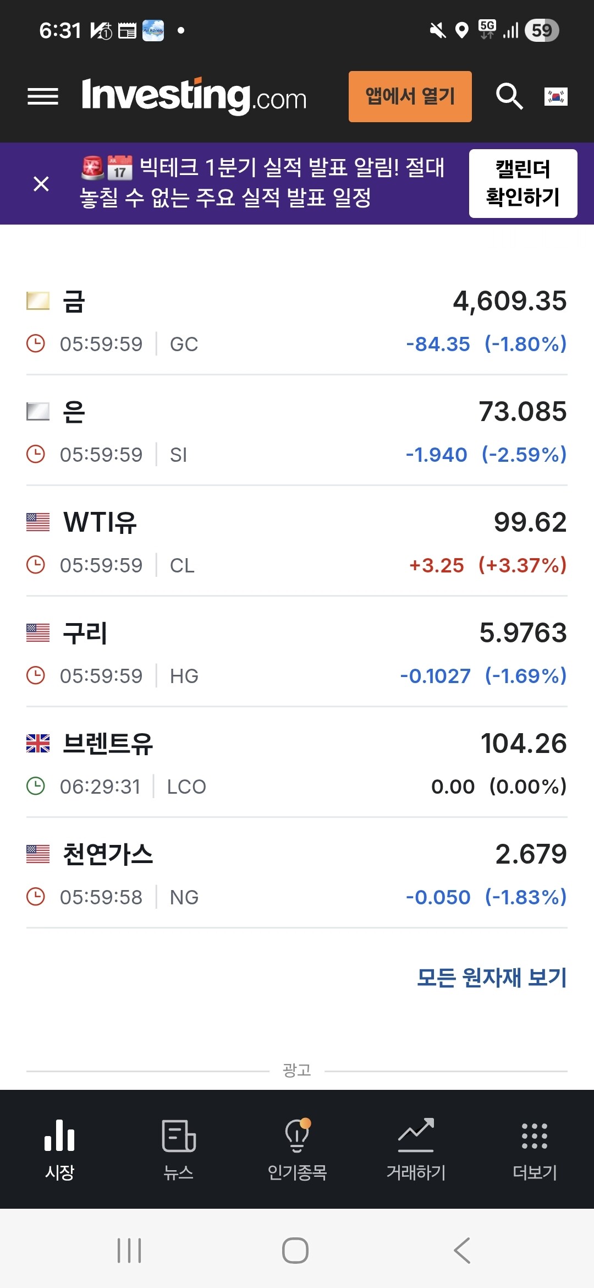
Task: Open the 거래하기 trading chart tab
Action: pos(416,1150)
